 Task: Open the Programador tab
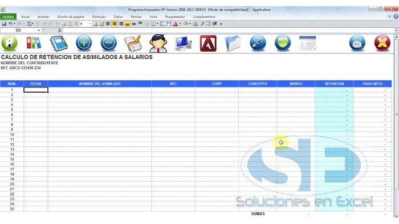(175, 16)
